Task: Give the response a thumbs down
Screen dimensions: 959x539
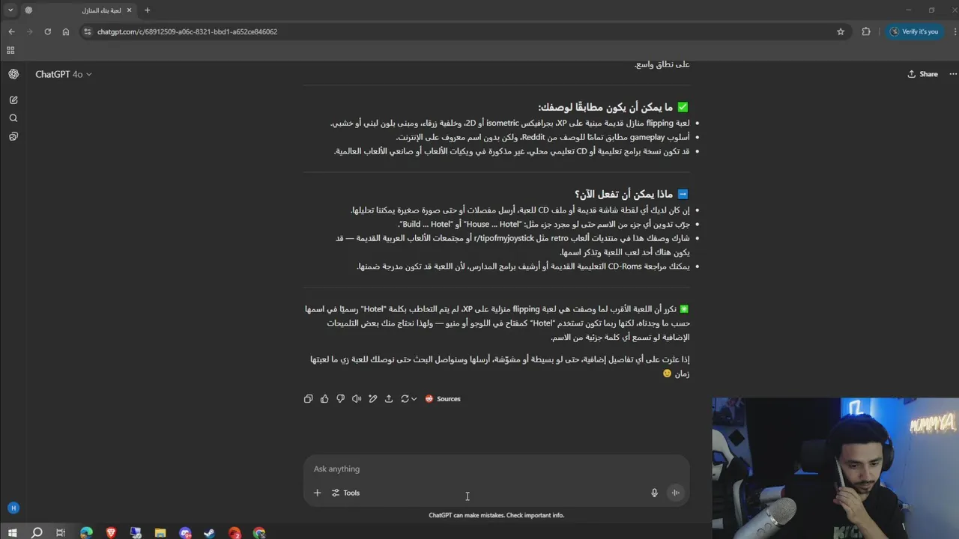Action: (340, 399)
